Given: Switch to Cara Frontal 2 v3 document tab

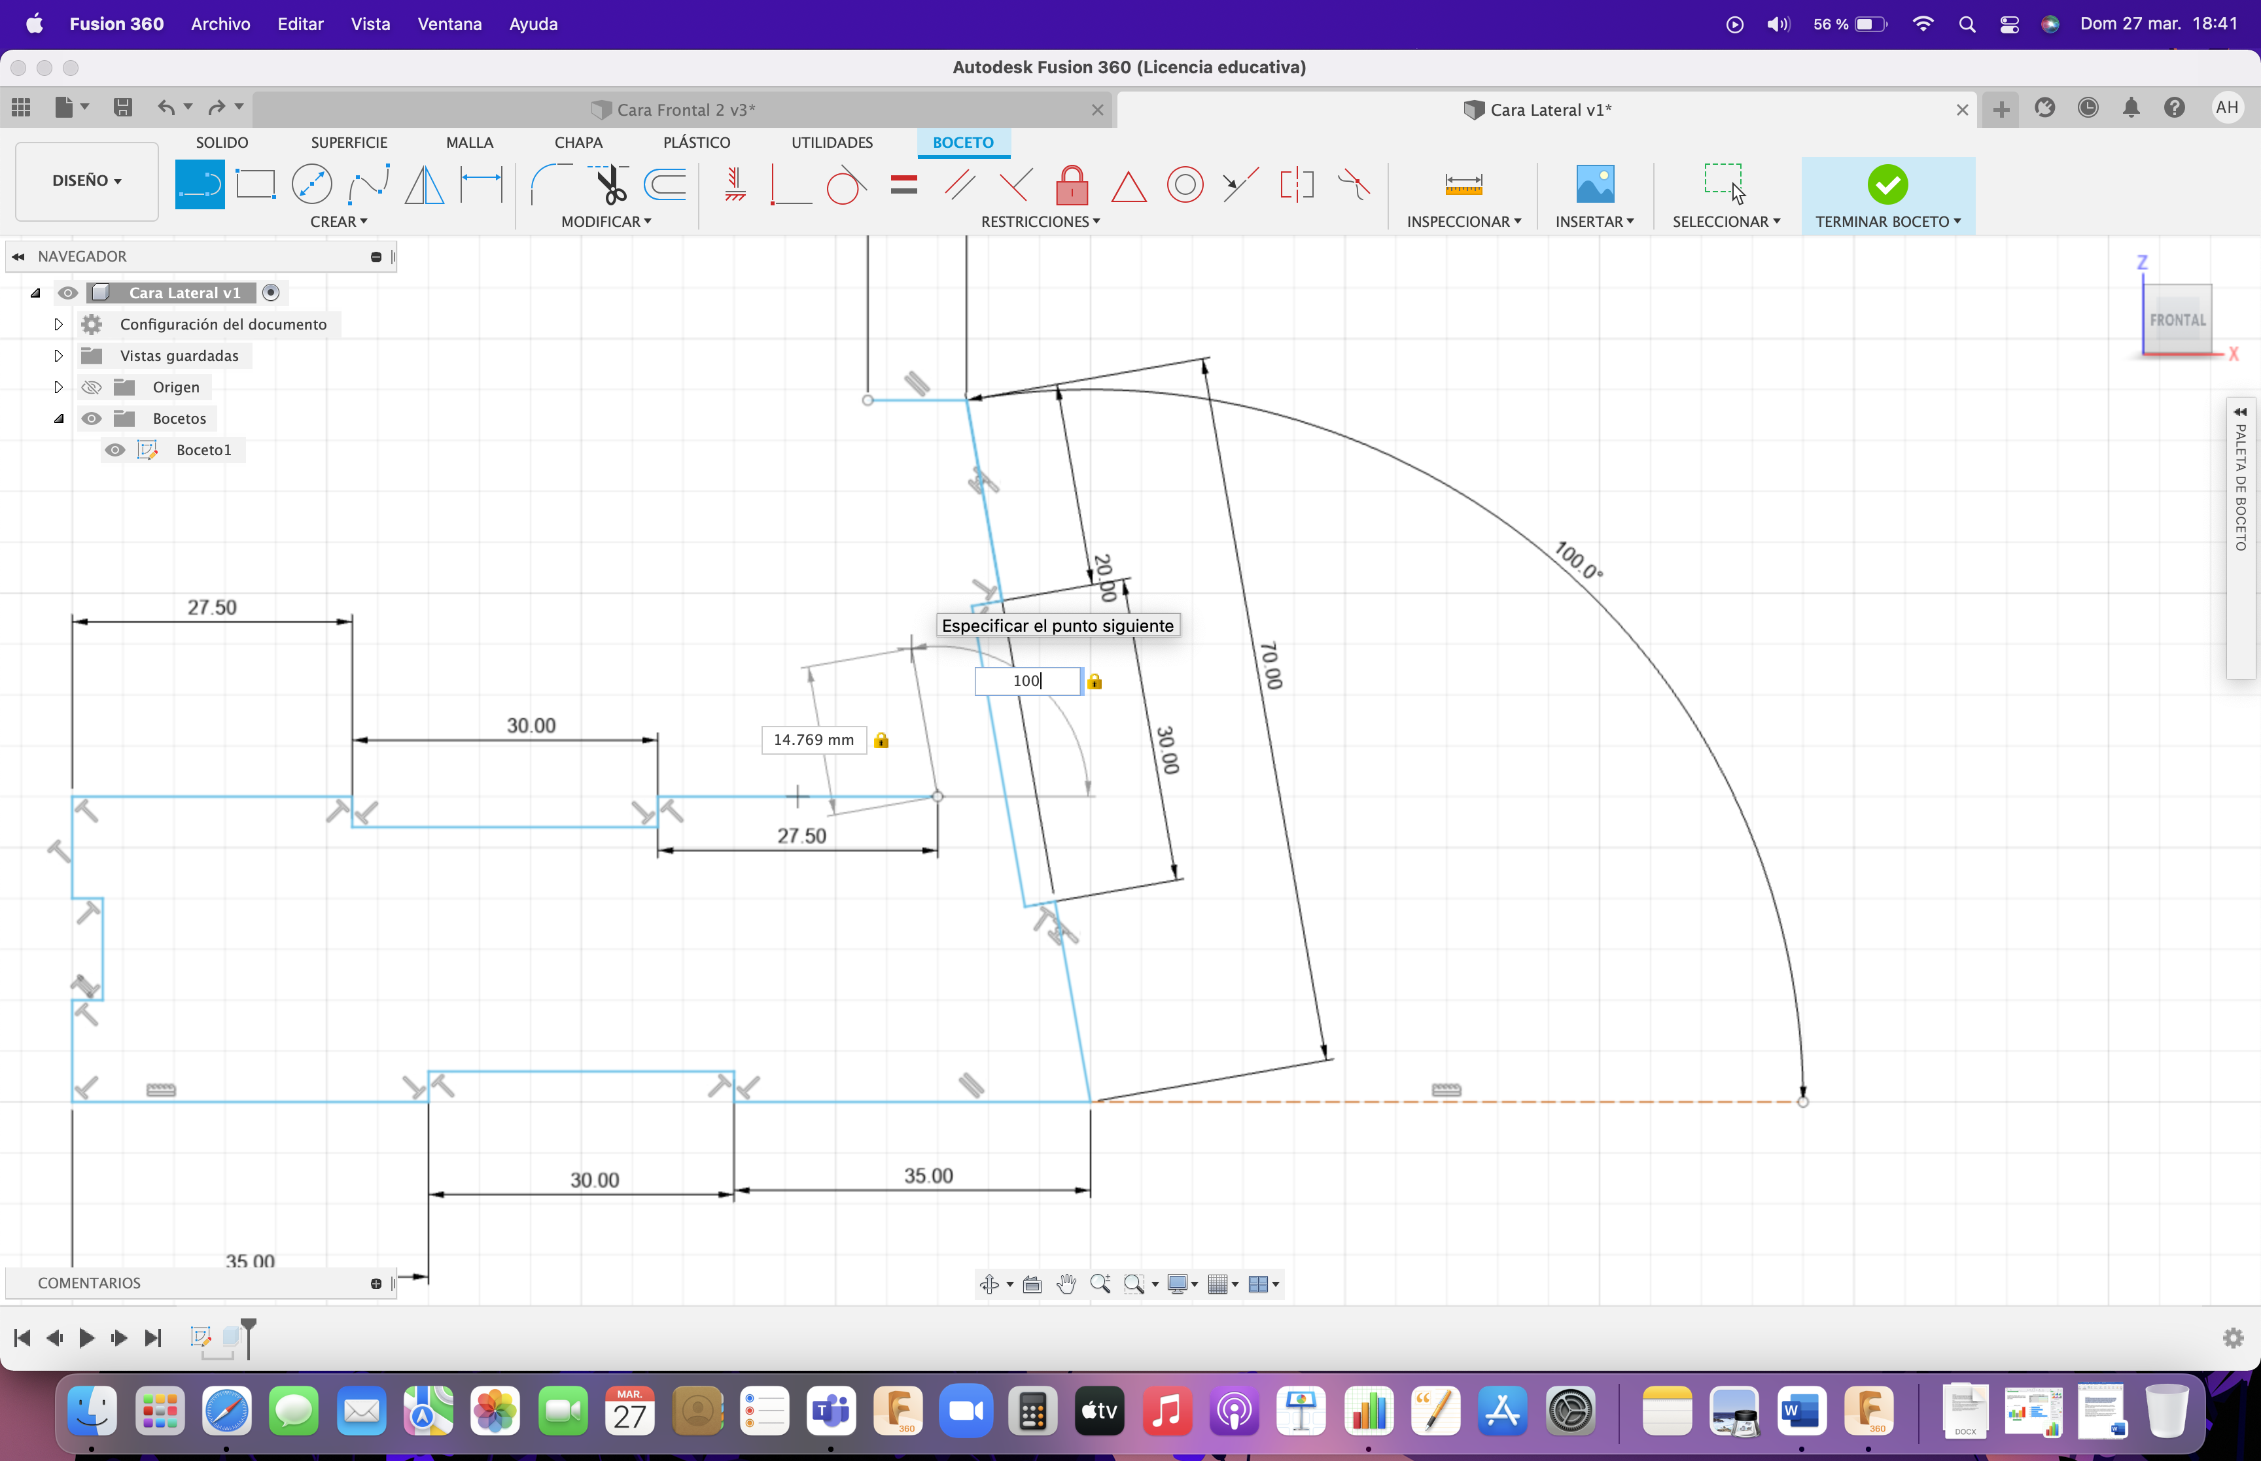Looking at the screenshot, I should [x=685, y=109].
